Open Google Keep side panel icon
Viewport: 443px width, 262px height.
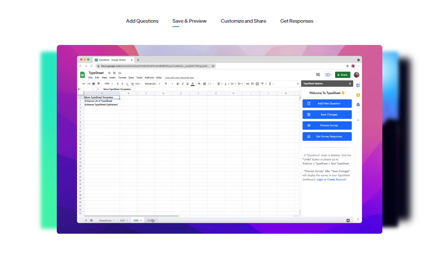[358, 95]
